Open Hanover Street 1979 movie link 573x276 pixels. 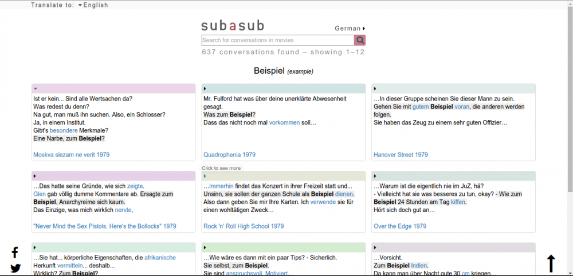(x=401, y=155)
